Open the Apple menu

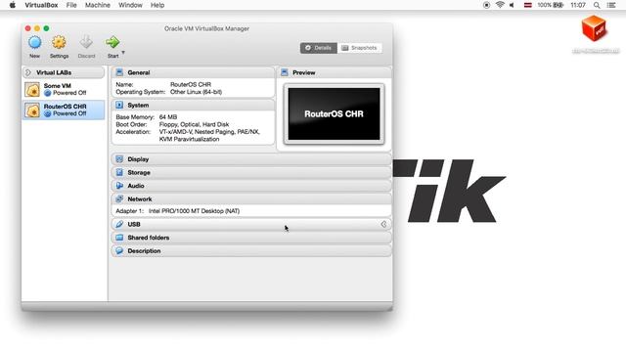coord(13,5)
